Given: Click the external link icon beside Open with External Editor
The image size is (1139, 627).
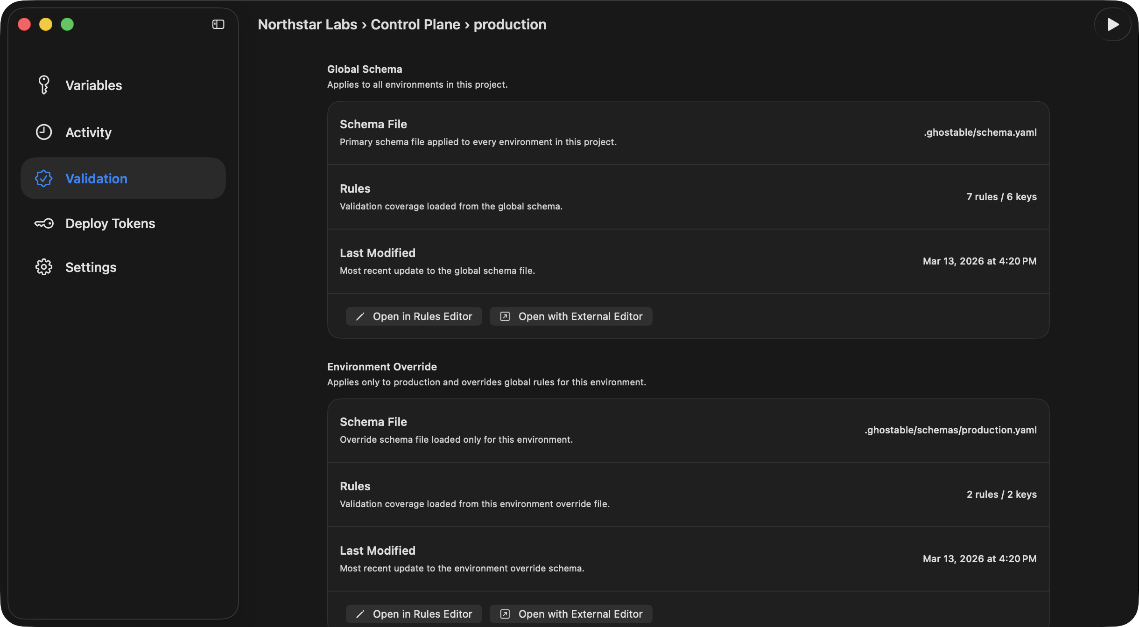Looking at the screenshot, I should pos(505,316).
